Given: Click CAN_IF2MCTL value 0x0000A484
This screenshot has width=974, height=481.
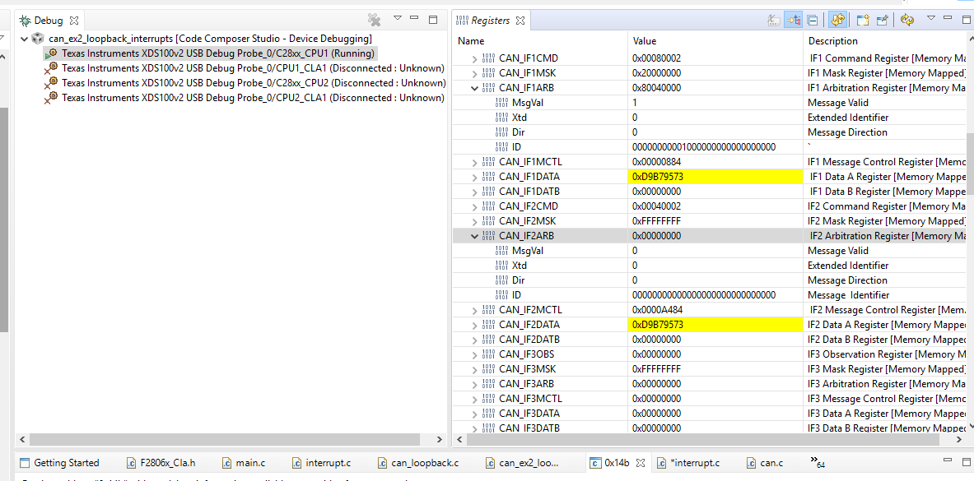Looking at the screenshot, I should pyautogui.click(x=656, y=310).
